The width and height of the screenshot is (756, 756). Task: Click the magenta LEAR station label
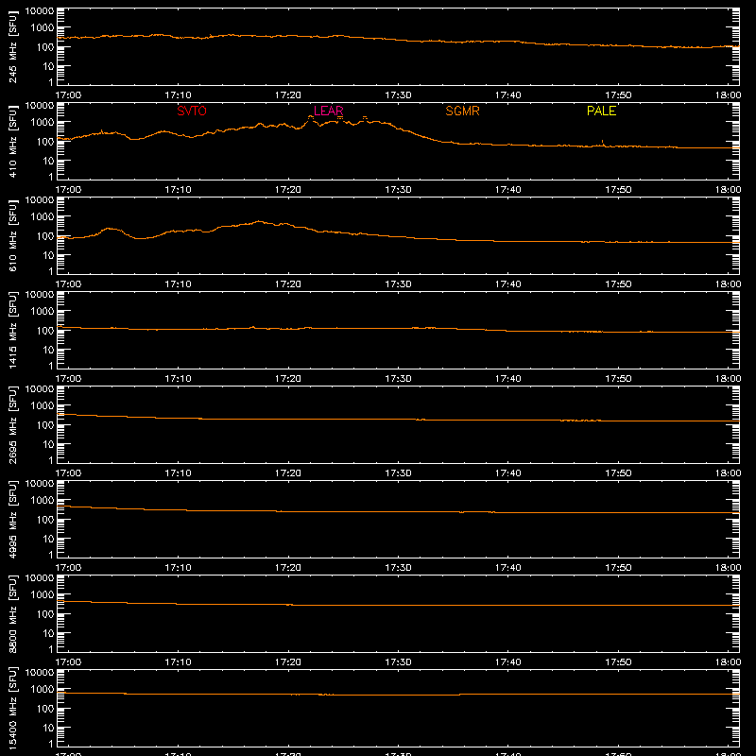(x=328, y=111)
